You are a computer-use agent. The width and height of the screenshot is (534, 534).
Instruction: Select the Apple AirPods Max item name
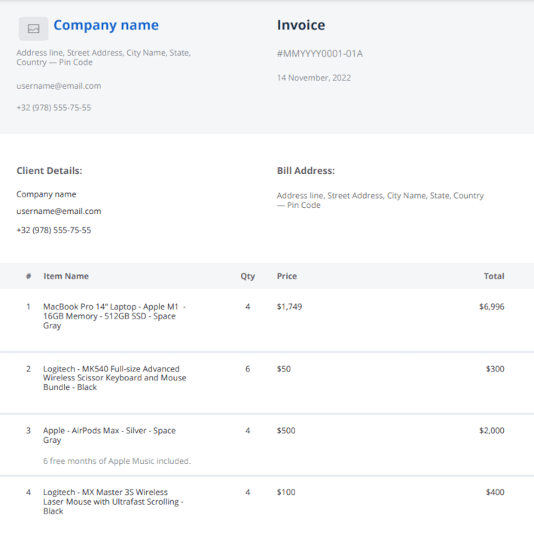[x=109, y=435]
